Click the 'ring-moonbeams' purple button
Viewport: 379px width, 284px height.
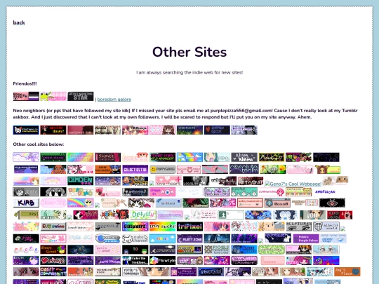click(x=26, y=169)
